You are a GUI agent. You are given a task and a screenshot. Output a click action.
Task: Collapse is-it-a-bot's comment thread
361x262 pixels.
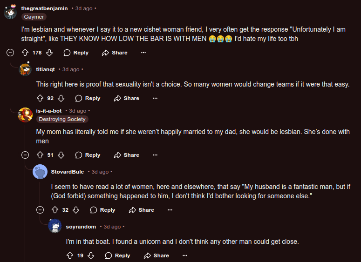click(x=25, y=155)
